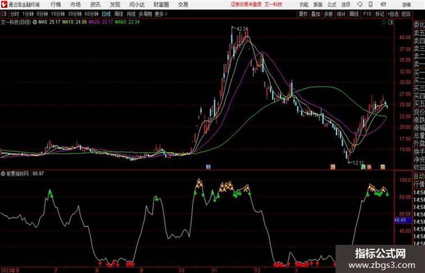Switch to the 月线 monthly tab
Viewport: 425px width, 273px height.
(131, 14)
